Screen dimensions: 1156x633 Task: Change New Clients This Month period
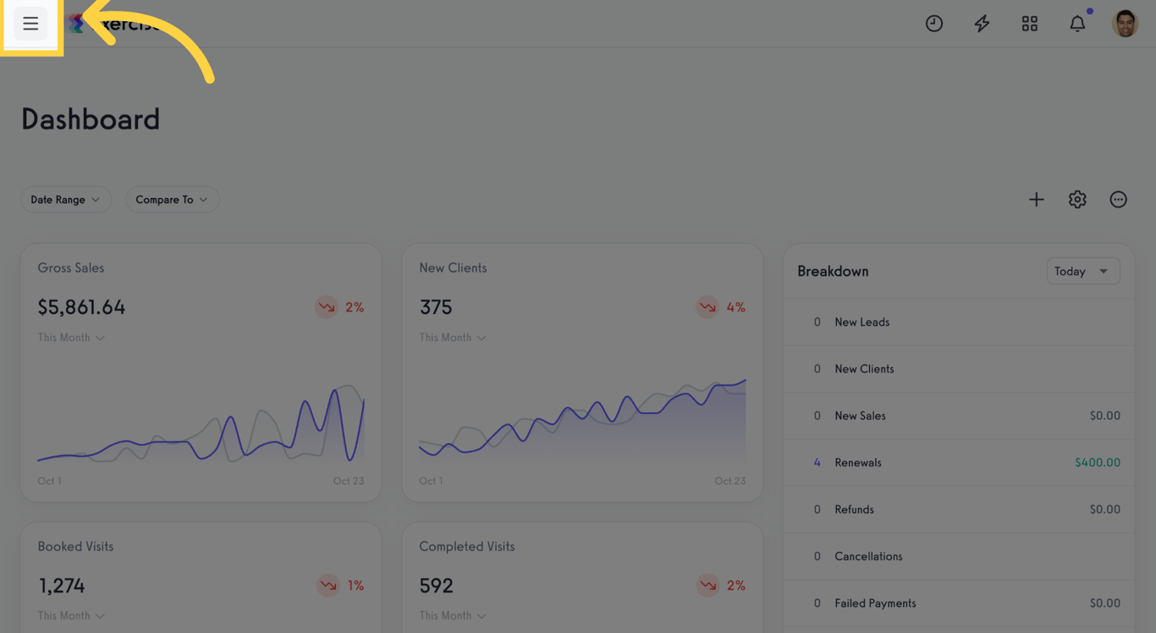point(453,338)
